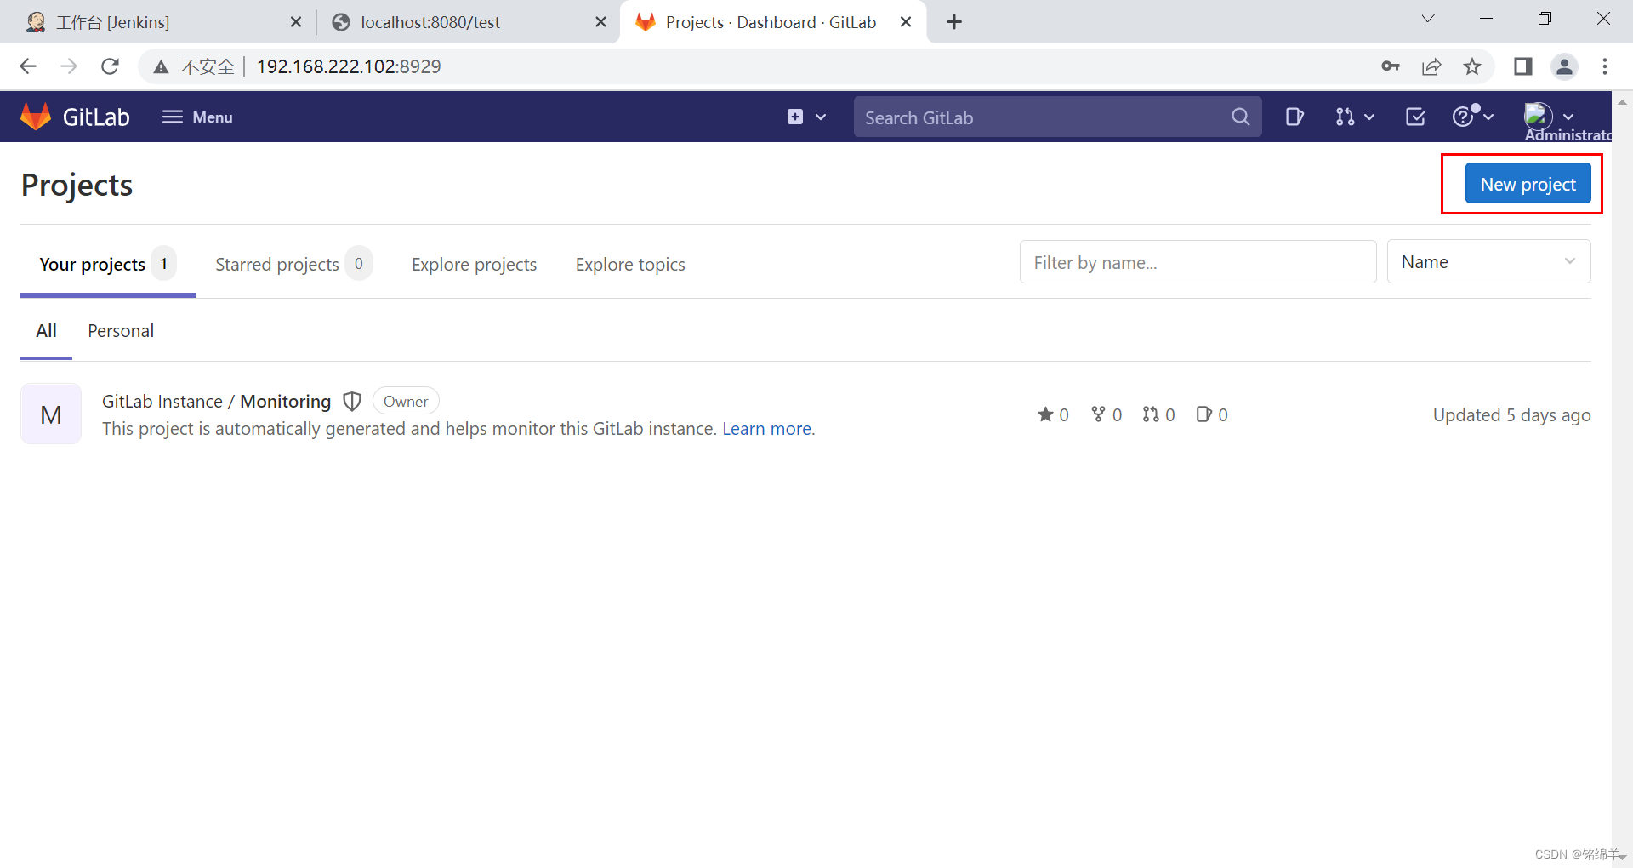Open the Explore projects tab
Screen dimensions: 1633x868
click(474, 265)
